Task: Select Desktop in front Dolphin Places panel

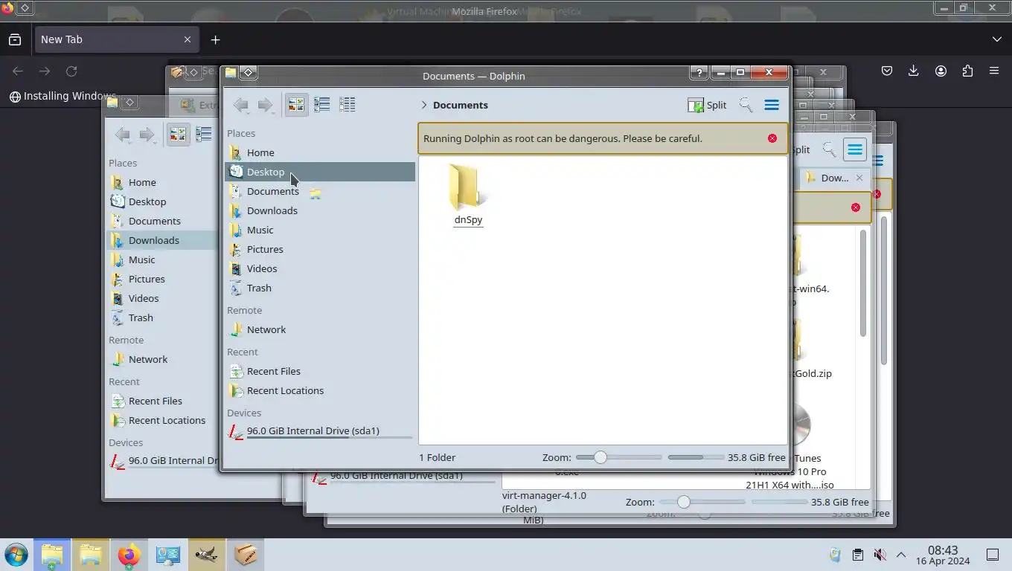Action: click(x=320, y=172)
